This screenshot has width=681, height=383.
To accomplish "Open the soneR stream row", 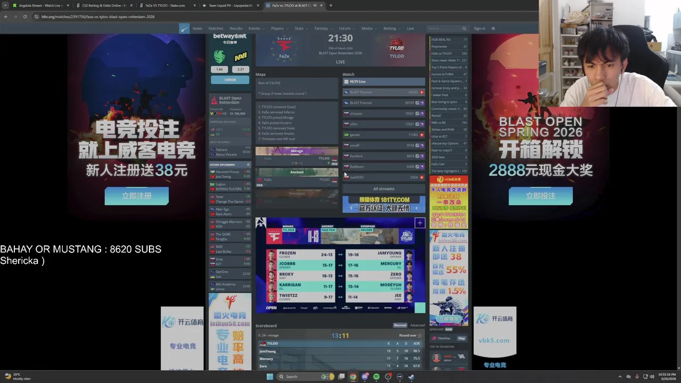I will point(384,145).
